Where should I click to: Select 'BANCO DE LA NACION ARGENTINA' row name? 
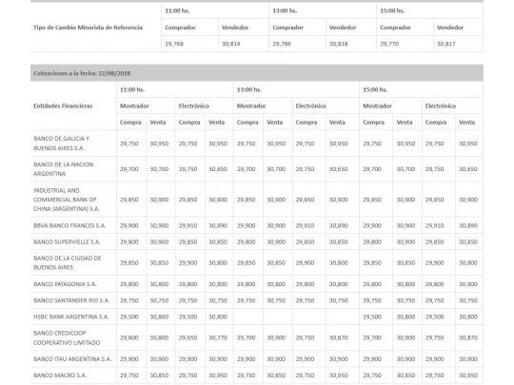coord(63,169)
